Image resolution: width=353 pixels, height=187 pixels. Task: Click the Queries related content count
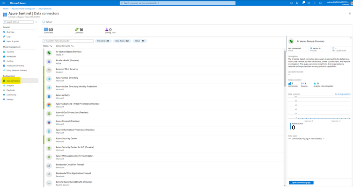pos(304,85)
